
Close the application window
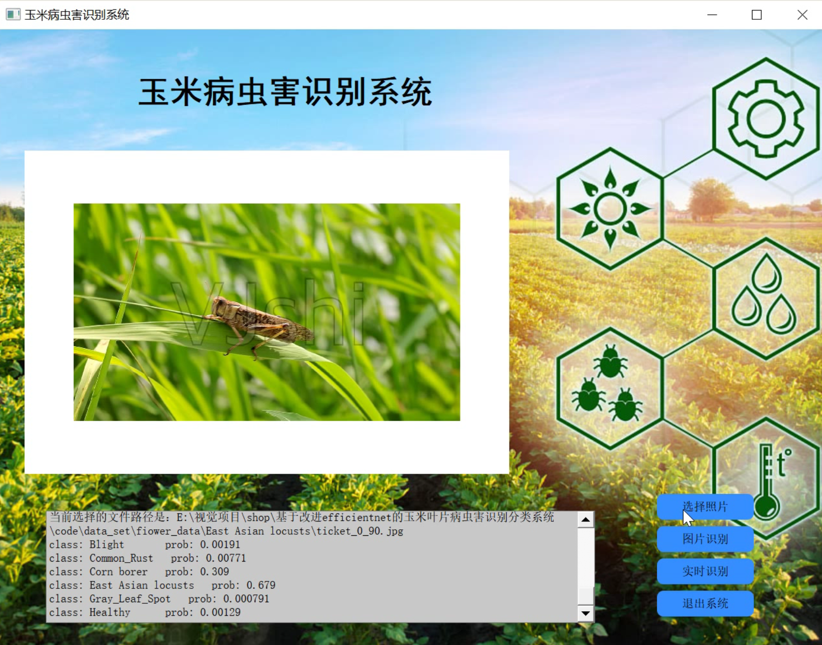click(802, 15)
